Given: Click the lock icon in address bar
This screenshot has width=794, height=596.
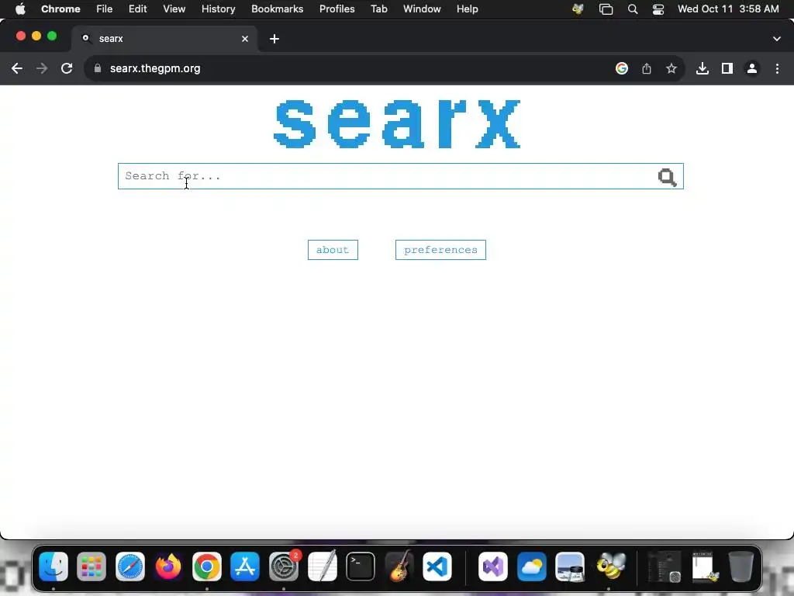Looking at the screenshot, I should (x=98, y=68).
